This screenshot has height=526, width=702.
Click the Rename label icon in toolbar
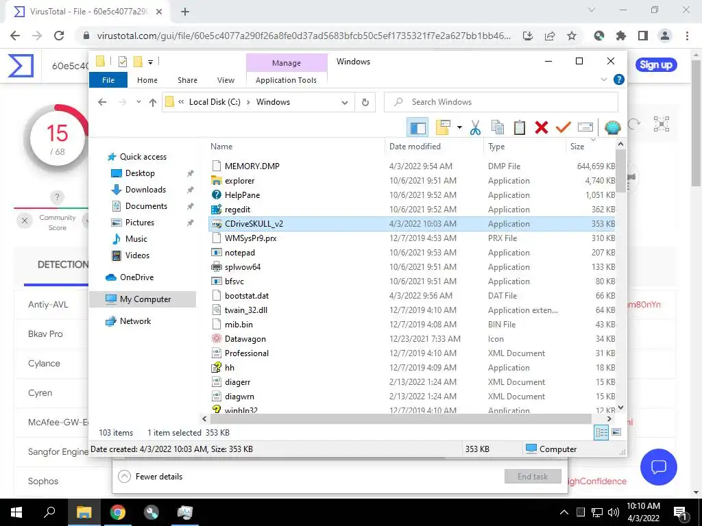click(x=585, y=127)
